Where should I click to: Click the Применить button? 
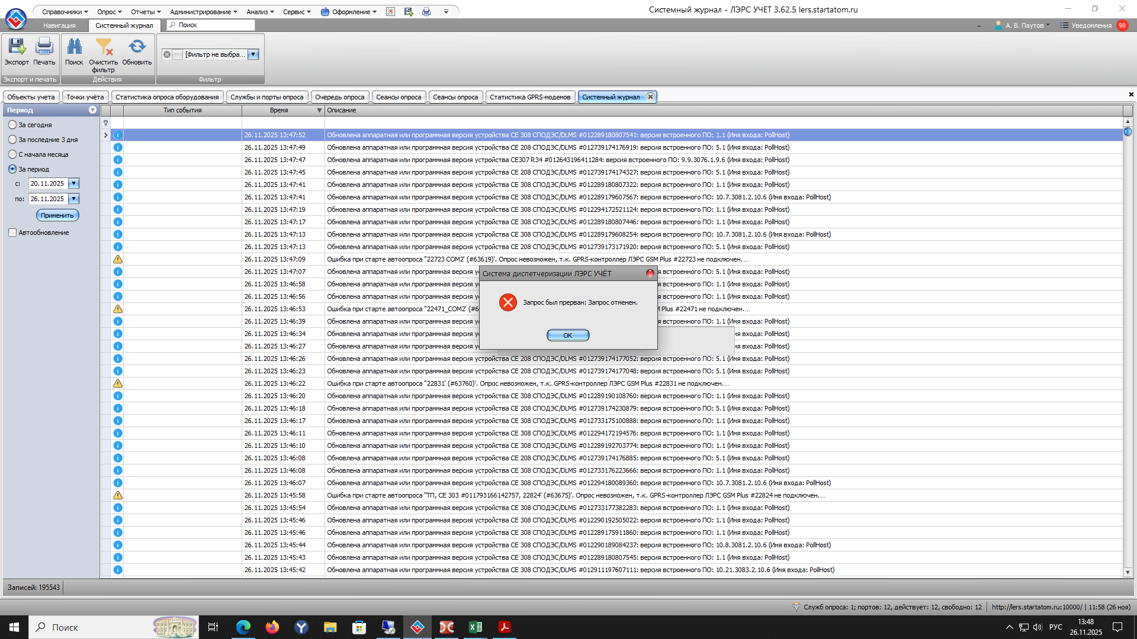[x=57, y=215]
